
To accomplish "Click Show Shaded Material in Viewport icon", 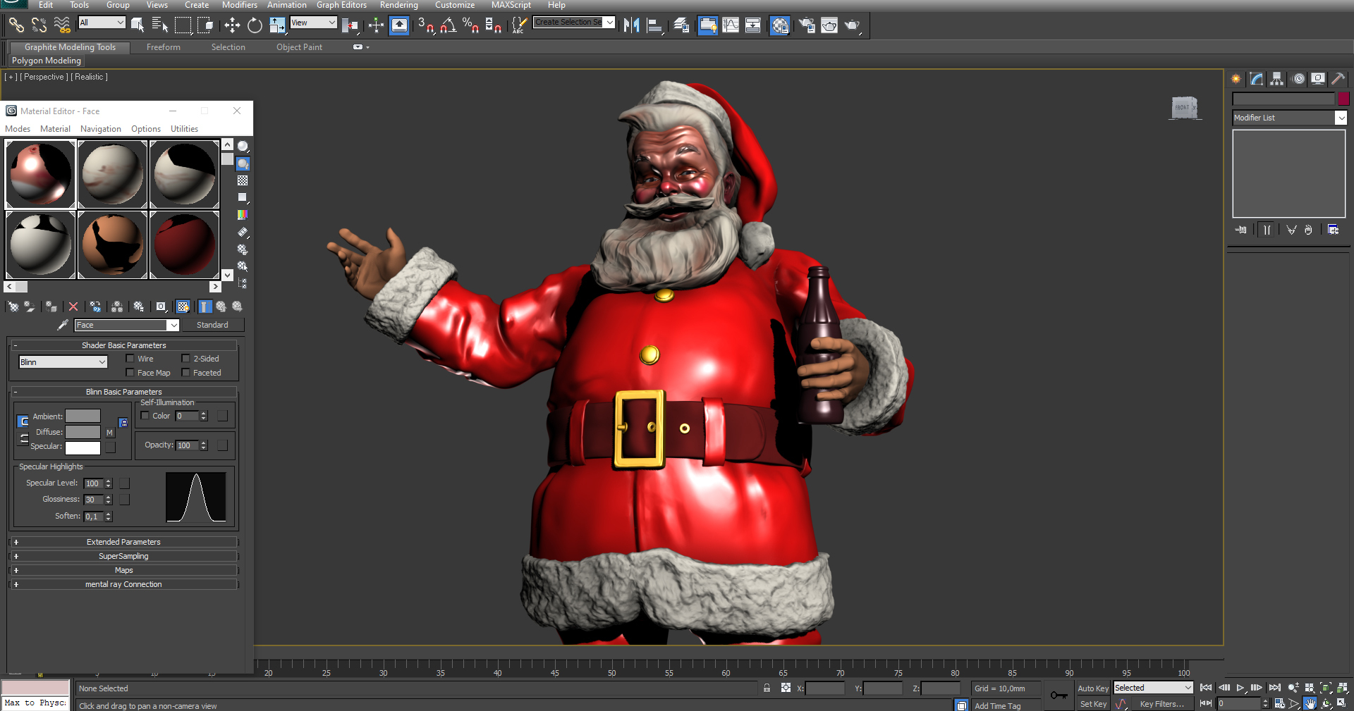I will point(183,307).
